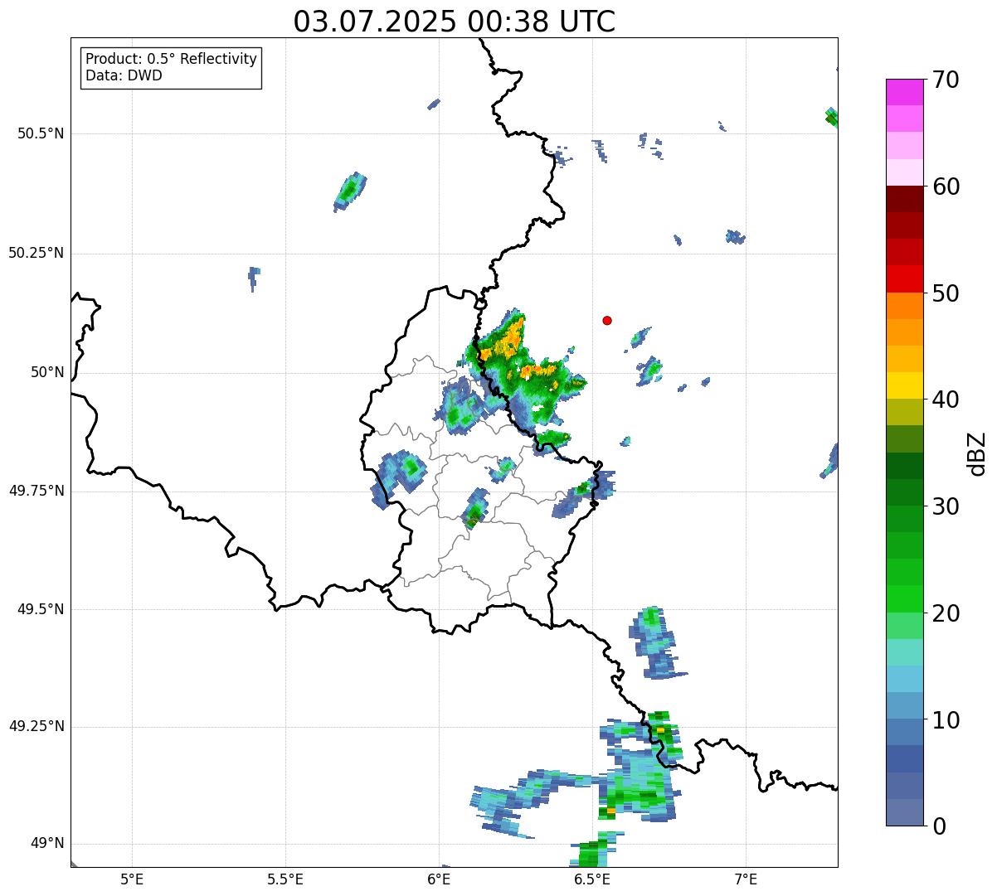Click the colorbar tick label 20
This screenshot has width=997, height=896.
coord(945,613)
